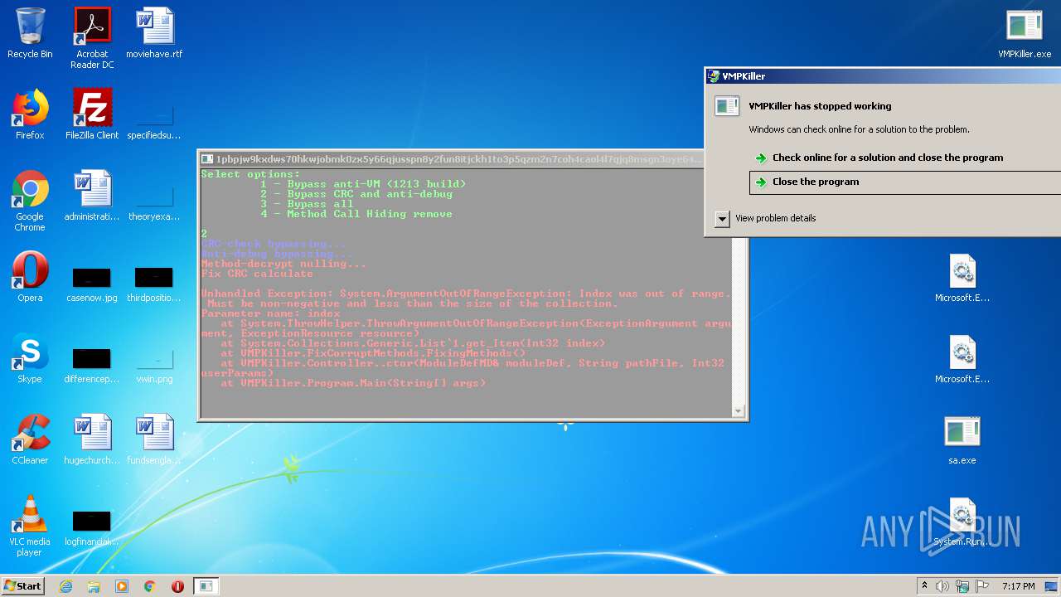Open System.Run... file icon

(x=962, y=521)
